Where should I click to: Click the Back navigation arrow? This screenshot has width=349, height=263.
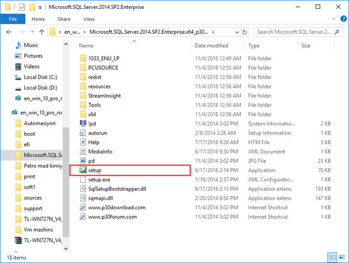9,32
